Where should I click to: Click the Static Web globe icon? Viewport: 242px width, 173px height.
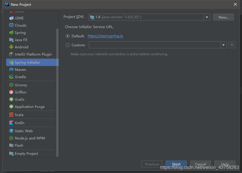click(x=11, y=131)
